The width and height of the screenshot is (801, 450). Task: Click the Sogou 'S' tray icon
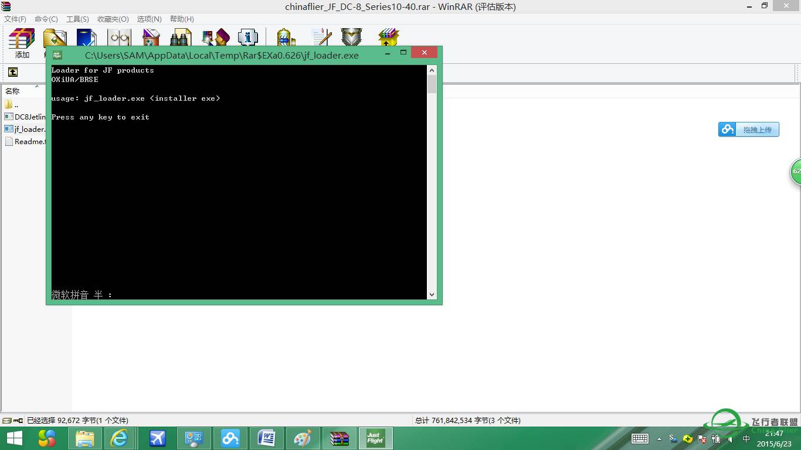coord(673,438)
